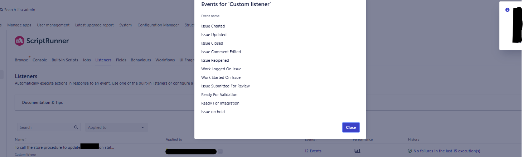Open the Latest upgrade report menu item
This screenshot has height=157, width=523.
95,25
